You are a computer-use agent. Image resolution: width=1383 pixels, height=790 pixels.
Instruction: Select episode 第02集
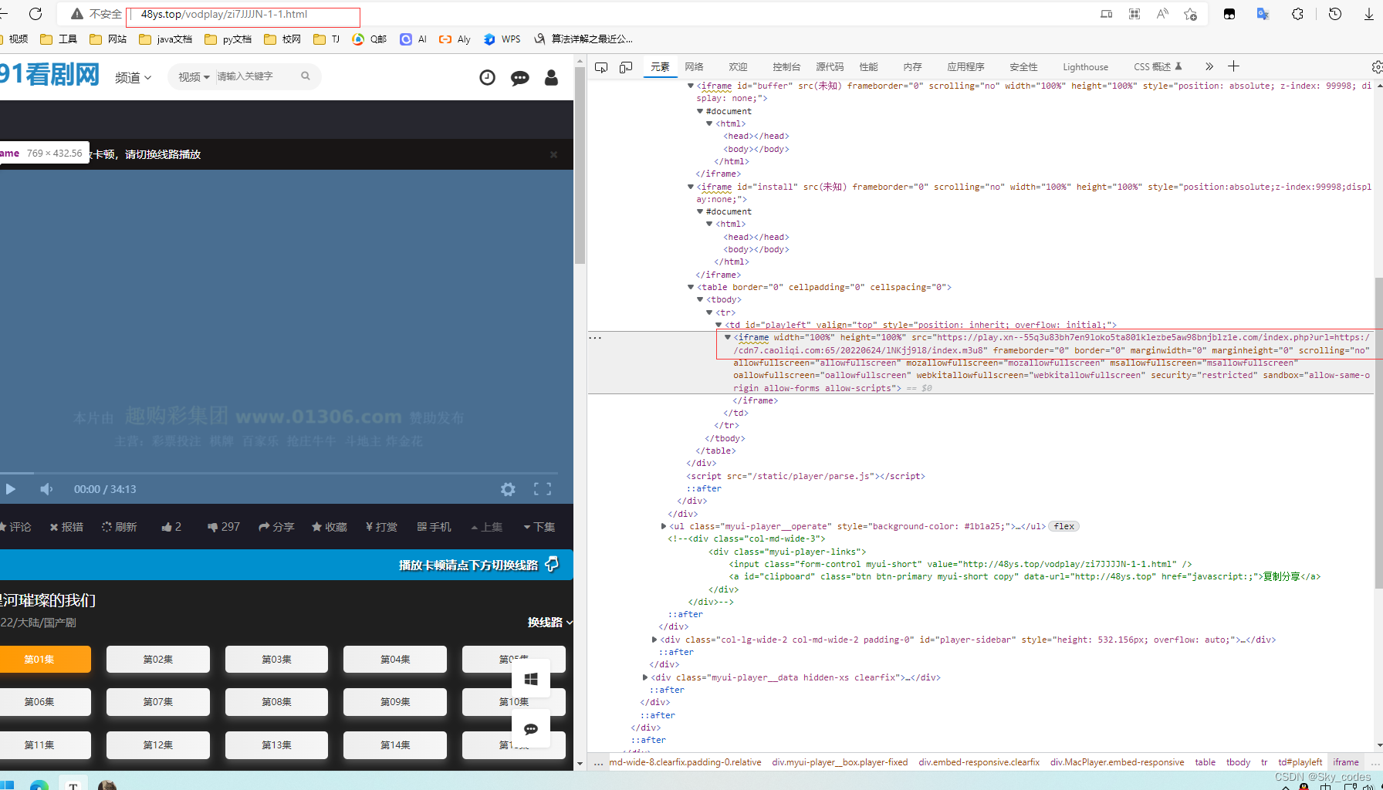tap(158, 660)
